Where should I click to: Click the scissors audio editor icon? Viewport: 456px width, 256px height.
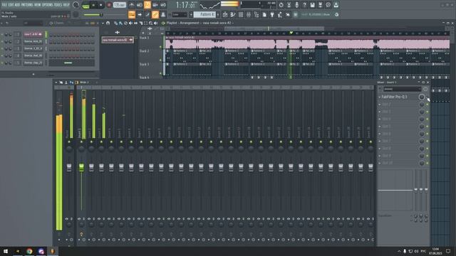pyautogui.click(x=289, y=5)
